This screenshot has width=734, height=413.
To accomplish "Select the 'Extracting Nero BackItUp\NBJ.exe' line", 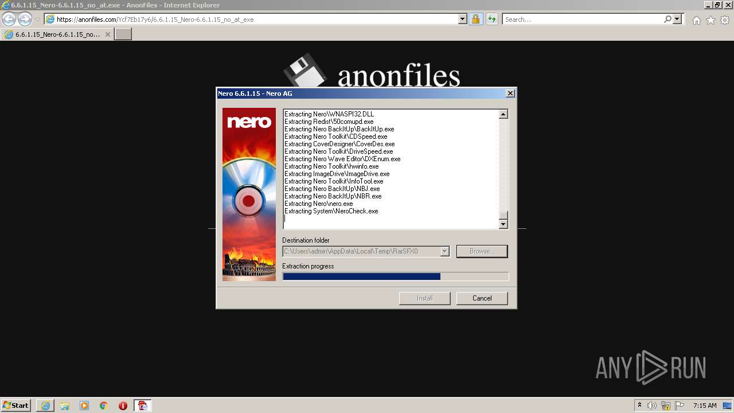I will tap(332, 189).
